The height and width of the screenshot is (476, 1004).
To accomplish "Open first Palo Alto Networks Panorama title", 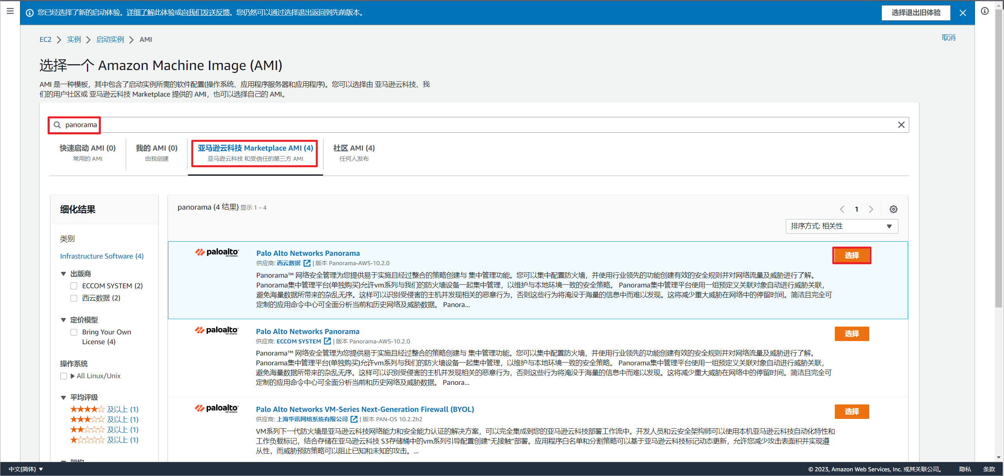I will [308, 253].
